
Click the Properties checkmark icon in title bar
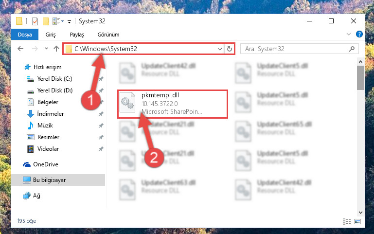click(x=35, y=21)
